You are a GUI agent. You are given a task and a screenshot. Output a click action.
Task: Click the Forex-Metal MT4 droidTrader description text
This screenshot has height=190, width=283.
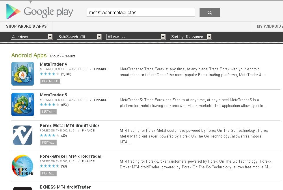click(194, 136)
